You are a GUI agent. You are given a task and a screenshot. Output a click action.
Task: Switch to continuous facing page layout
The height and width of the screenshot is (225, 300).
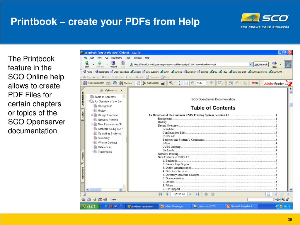point(282,194)
